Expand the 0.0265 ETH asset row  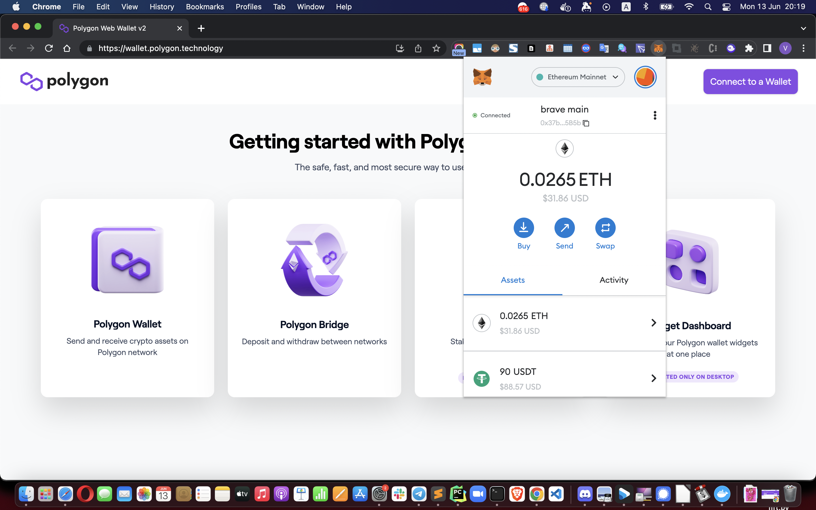point(564,323)
